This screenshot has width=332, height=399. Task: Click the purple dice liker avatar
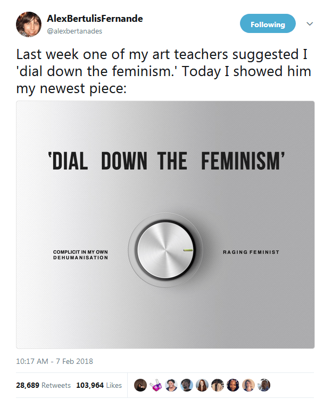click(155, 385)
